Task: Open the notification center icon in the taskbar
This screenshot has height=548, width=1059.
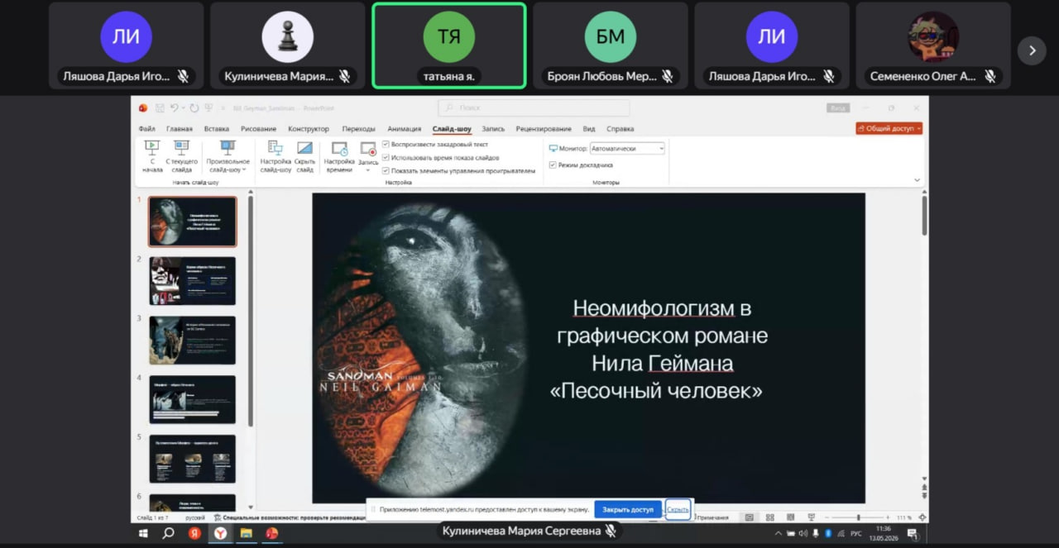Action: [913, 534]
